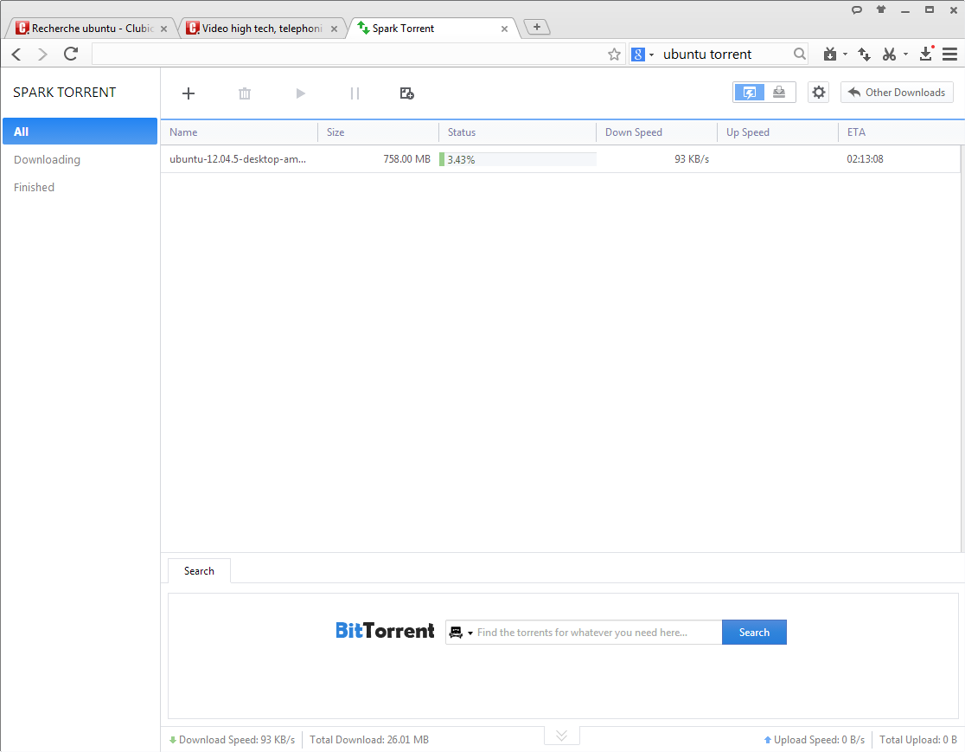Sort torrents by Size column
Image resolution: width=965 pixels, height=752 pixels.
pos(379,132)
